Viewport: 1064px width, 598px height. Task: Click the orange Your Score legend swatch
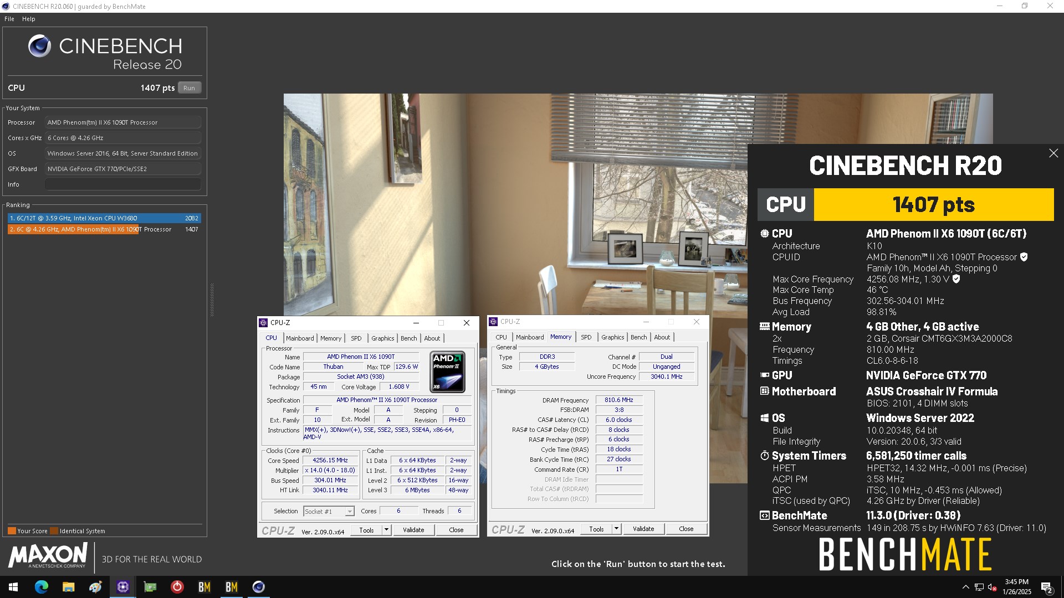(12, 530)
